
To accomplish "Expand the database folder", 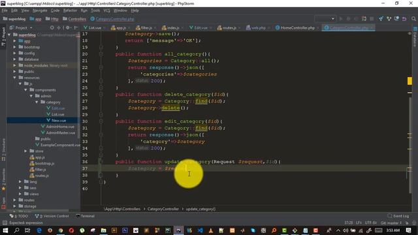I will click(x=14, y=59).
